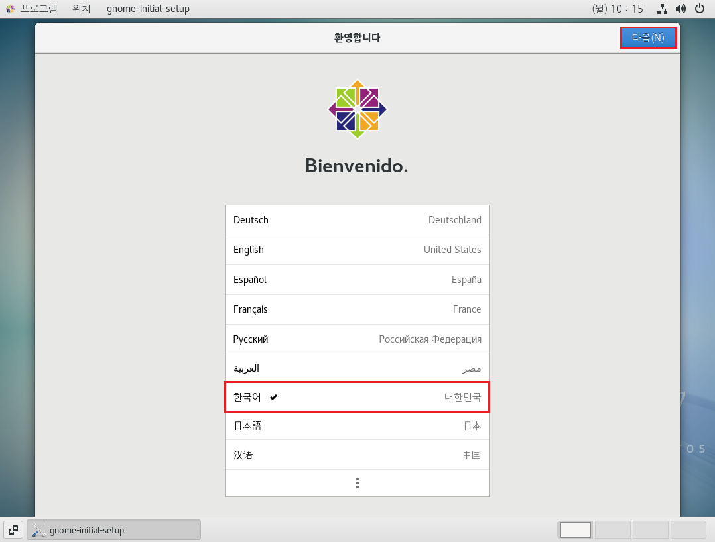Click the CentOS logo icon in top bar
Viewport: 715px width, 542px height.
pos(10,9)
